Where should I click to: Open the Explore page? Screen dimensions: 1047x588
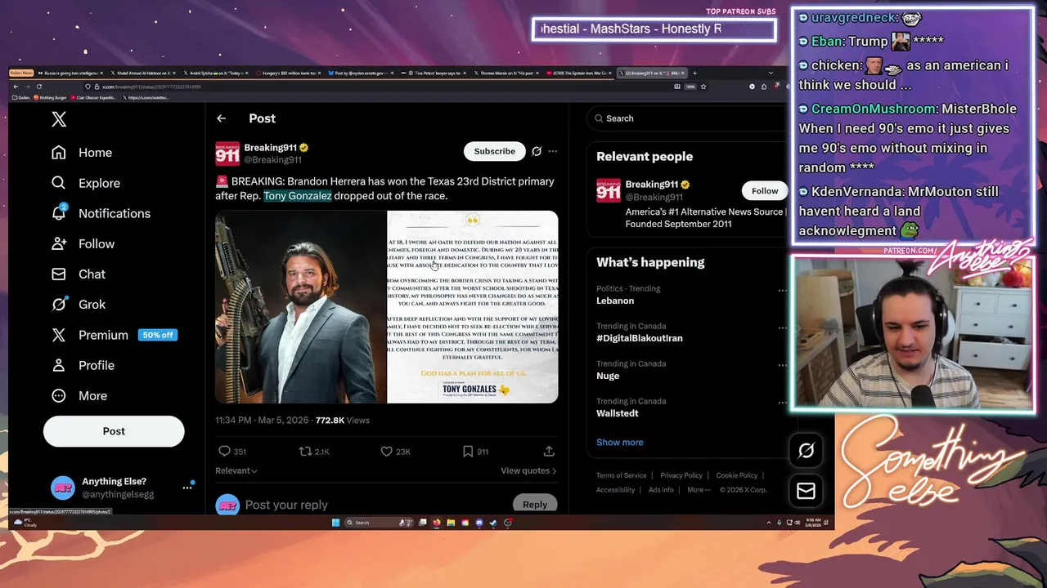click(86, 183)
